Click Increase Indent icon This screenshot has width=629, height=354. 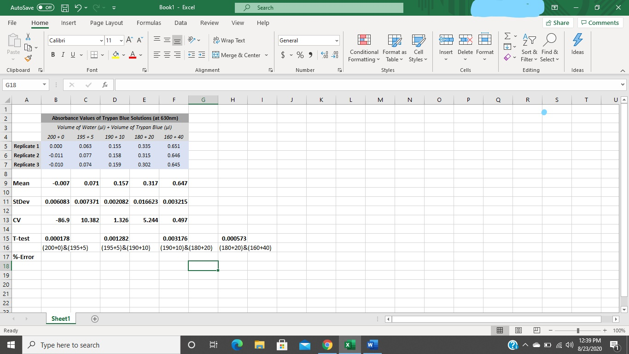pos(201,55)
